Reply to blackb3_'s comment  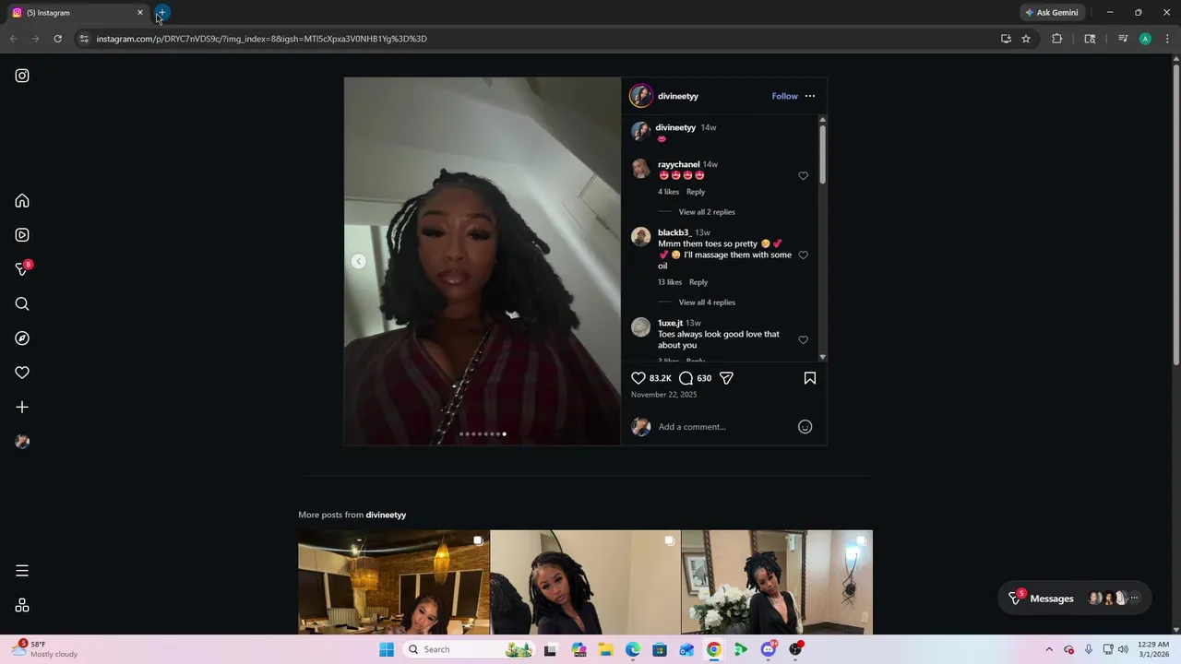click(698, 282)
